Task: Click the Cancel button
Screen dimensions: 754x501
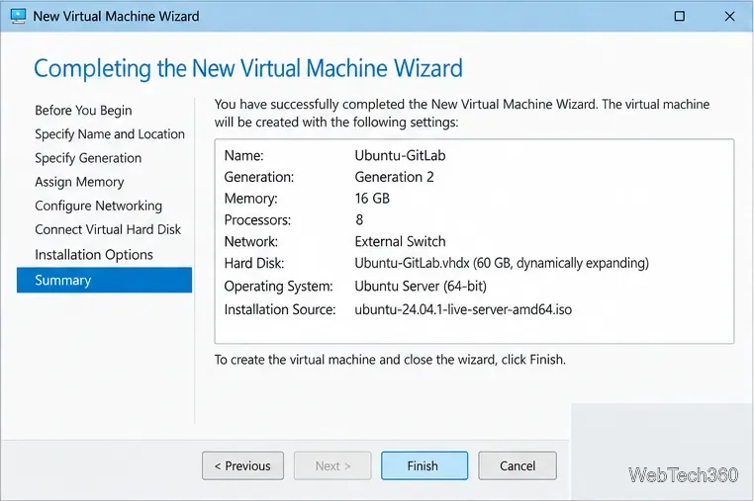Action: click(x=518, y=465)
